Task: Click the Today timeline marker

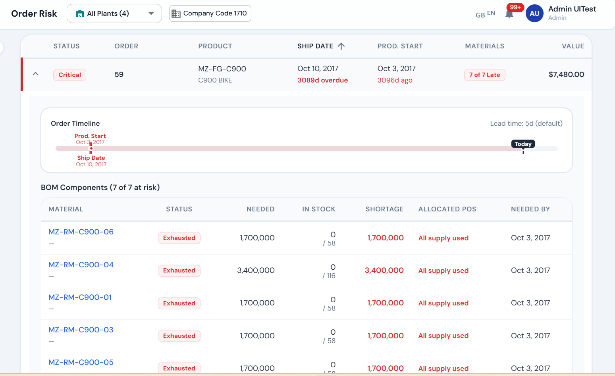Action: pos(523,144)
